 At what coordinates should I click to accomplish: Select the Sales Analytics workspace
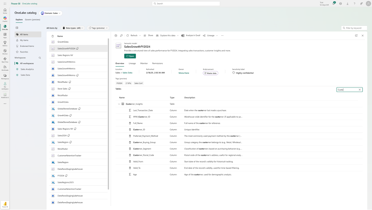click(x=27, y=69)
